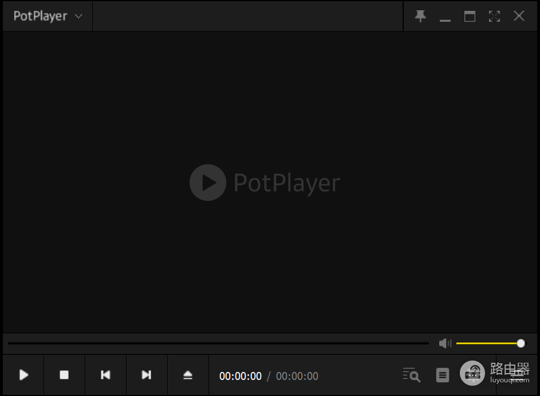This screenshot has height=396, width=540.
Task: Stop playback with the square button
Action: click(64, 375)
